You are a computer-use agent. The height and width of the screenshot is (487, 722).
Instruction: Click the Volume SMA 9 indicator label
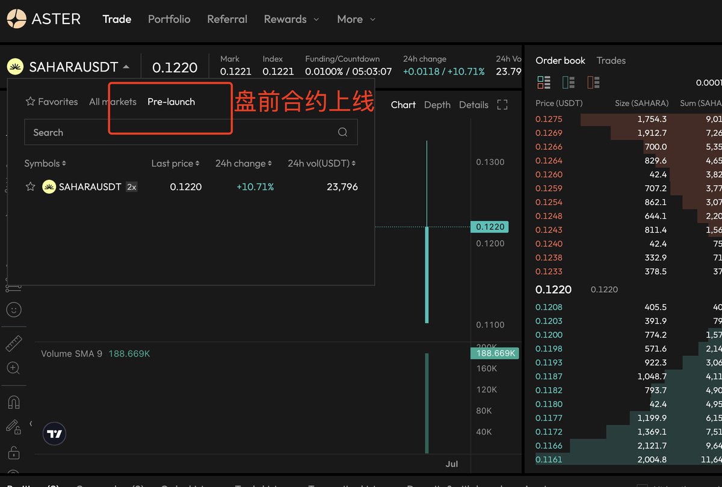[x=72, y=354]
